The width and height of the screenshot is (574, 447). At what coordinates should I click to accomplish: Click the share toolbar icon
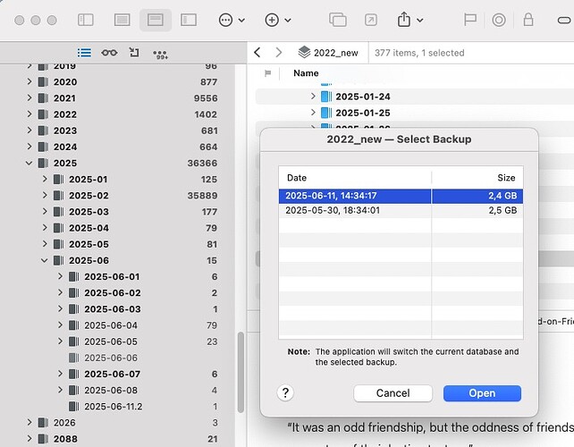click(404, 19)
